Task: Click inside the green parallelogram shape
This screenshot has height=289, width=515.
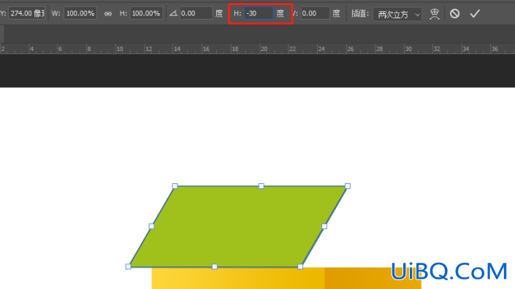Action: [x=238, y=226]
